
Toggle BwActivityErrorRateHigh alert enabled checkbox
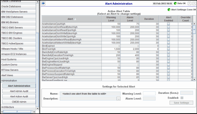tap(168, 52)
